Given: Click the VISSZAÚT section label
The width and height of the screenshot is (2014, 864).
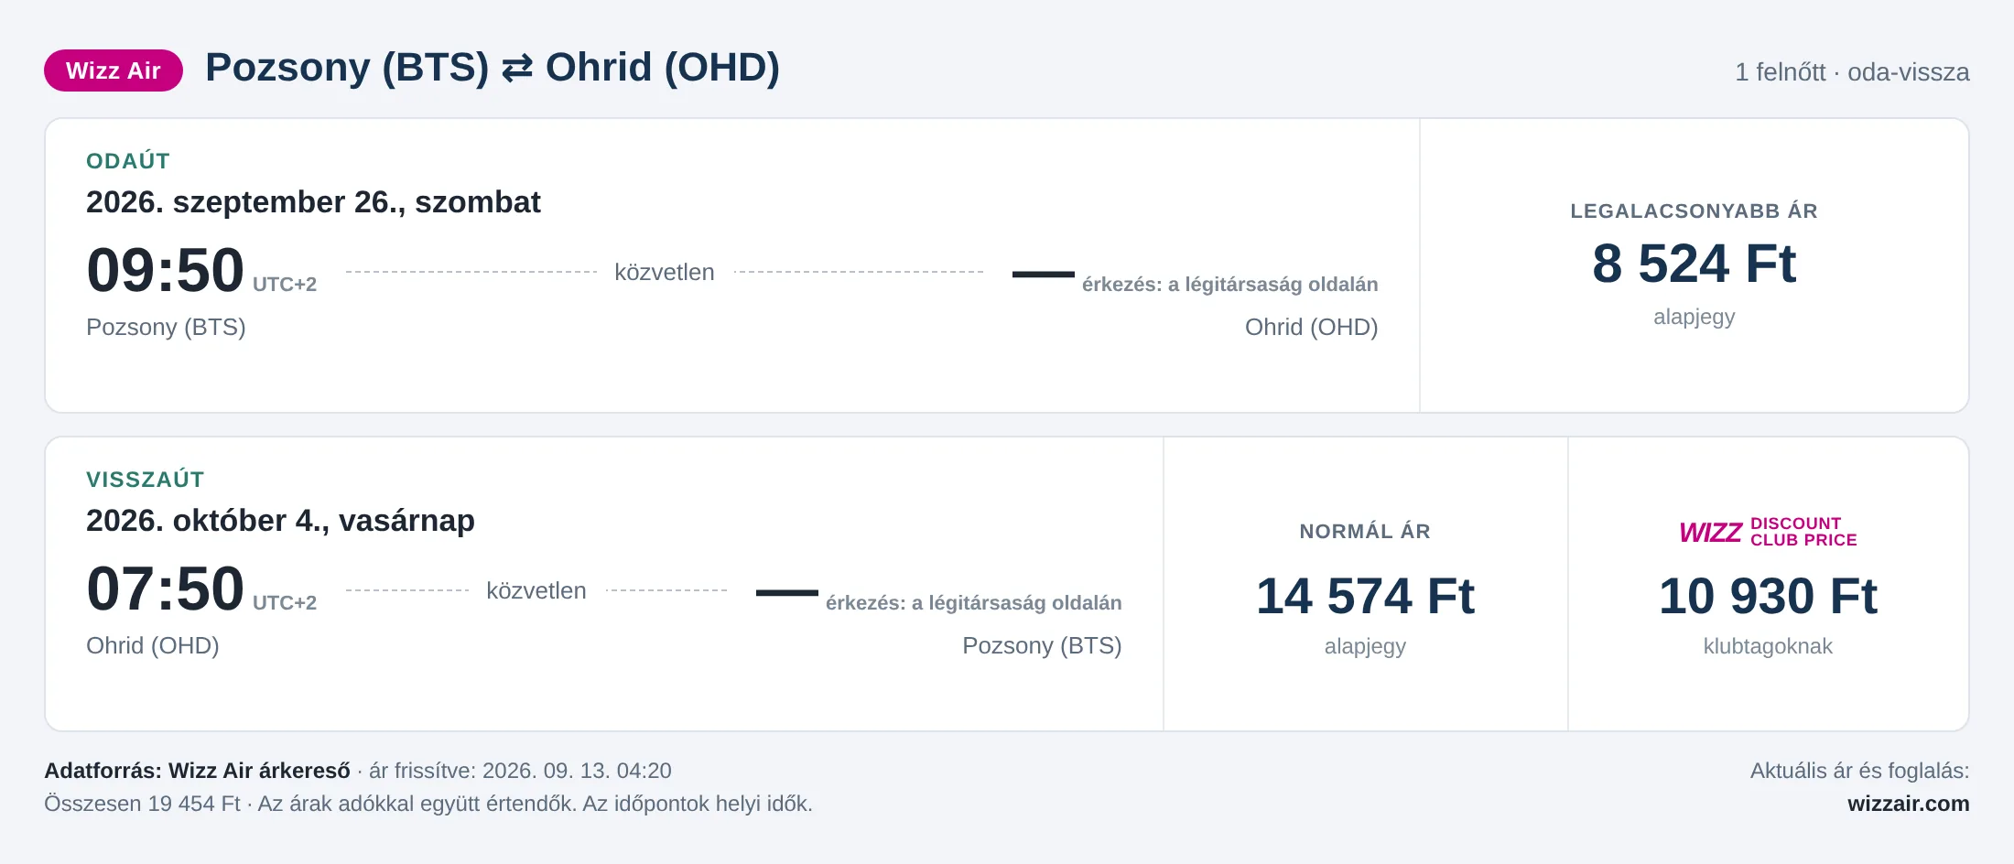Looking at the screenshot, I should click(x=146, y=480).
